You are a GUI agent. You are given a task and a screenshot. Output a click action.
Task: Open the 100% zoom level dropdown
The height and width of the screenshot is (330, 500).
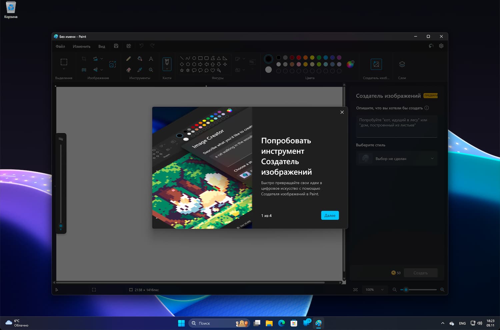click(x=375, y=290)
